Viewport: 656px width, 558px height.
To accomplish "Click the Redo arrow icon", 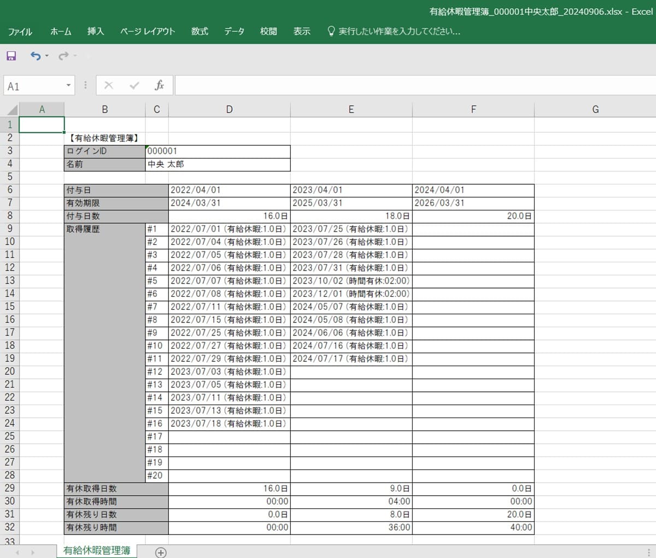I will pyautogui.click(x=63, y=56).
